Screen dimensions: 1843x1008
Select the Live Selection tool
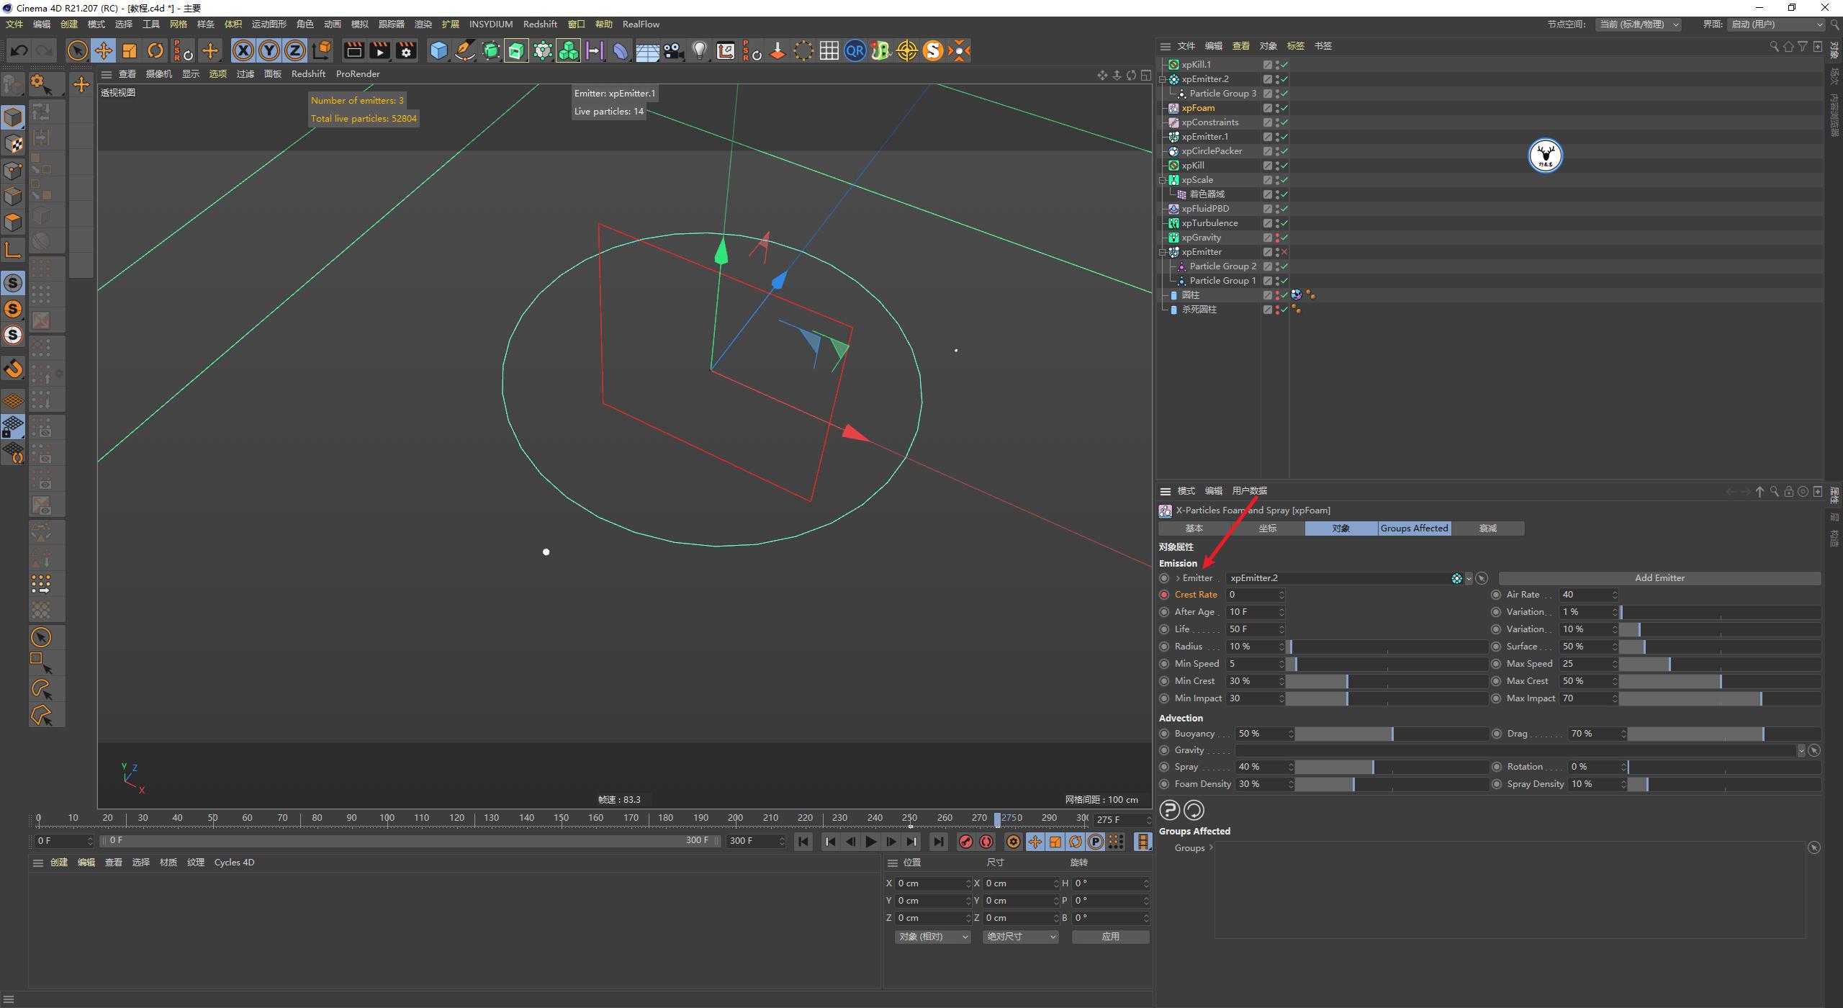[x=77, y=50]
